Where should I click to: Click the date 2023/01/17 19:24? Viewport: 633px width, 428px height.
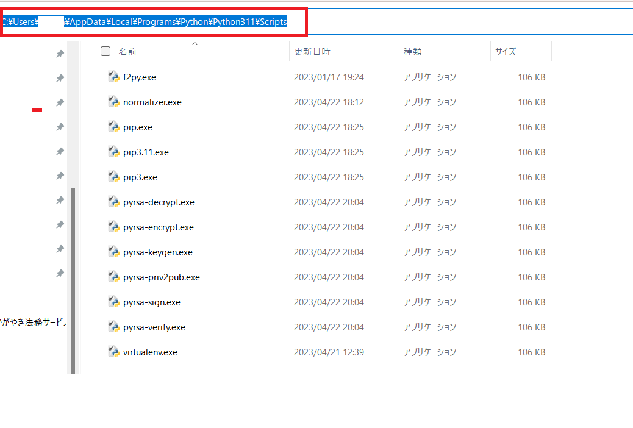pos(329,77)
